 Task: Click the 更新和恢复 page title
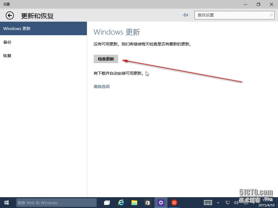(x=37, y=16)
